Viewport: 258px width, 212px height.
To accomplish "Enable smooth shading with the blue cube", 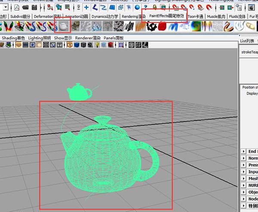I will pyautogui.click(x=77, y=45).
